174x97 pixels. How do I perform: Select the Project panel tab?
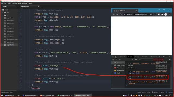5,6
